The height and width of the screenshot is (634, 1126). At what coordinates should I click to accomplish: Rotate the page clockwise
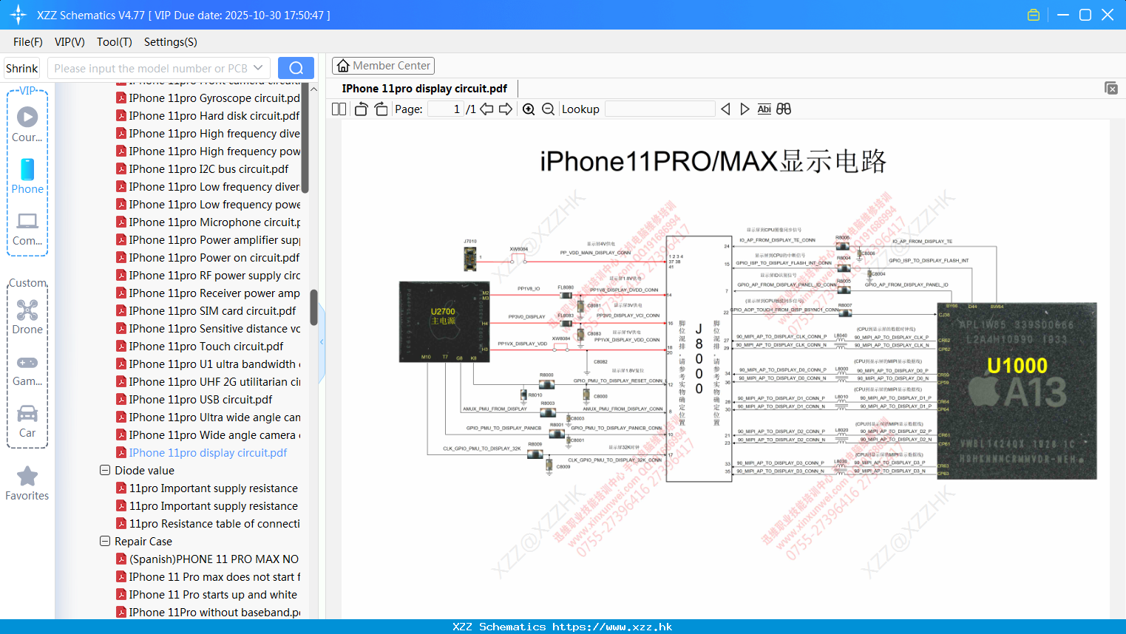(x=381, y=109)
